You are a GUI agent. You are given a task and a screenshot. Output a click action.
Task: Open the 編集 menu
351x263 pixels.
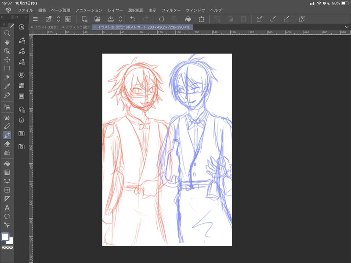tap(42, 10)
